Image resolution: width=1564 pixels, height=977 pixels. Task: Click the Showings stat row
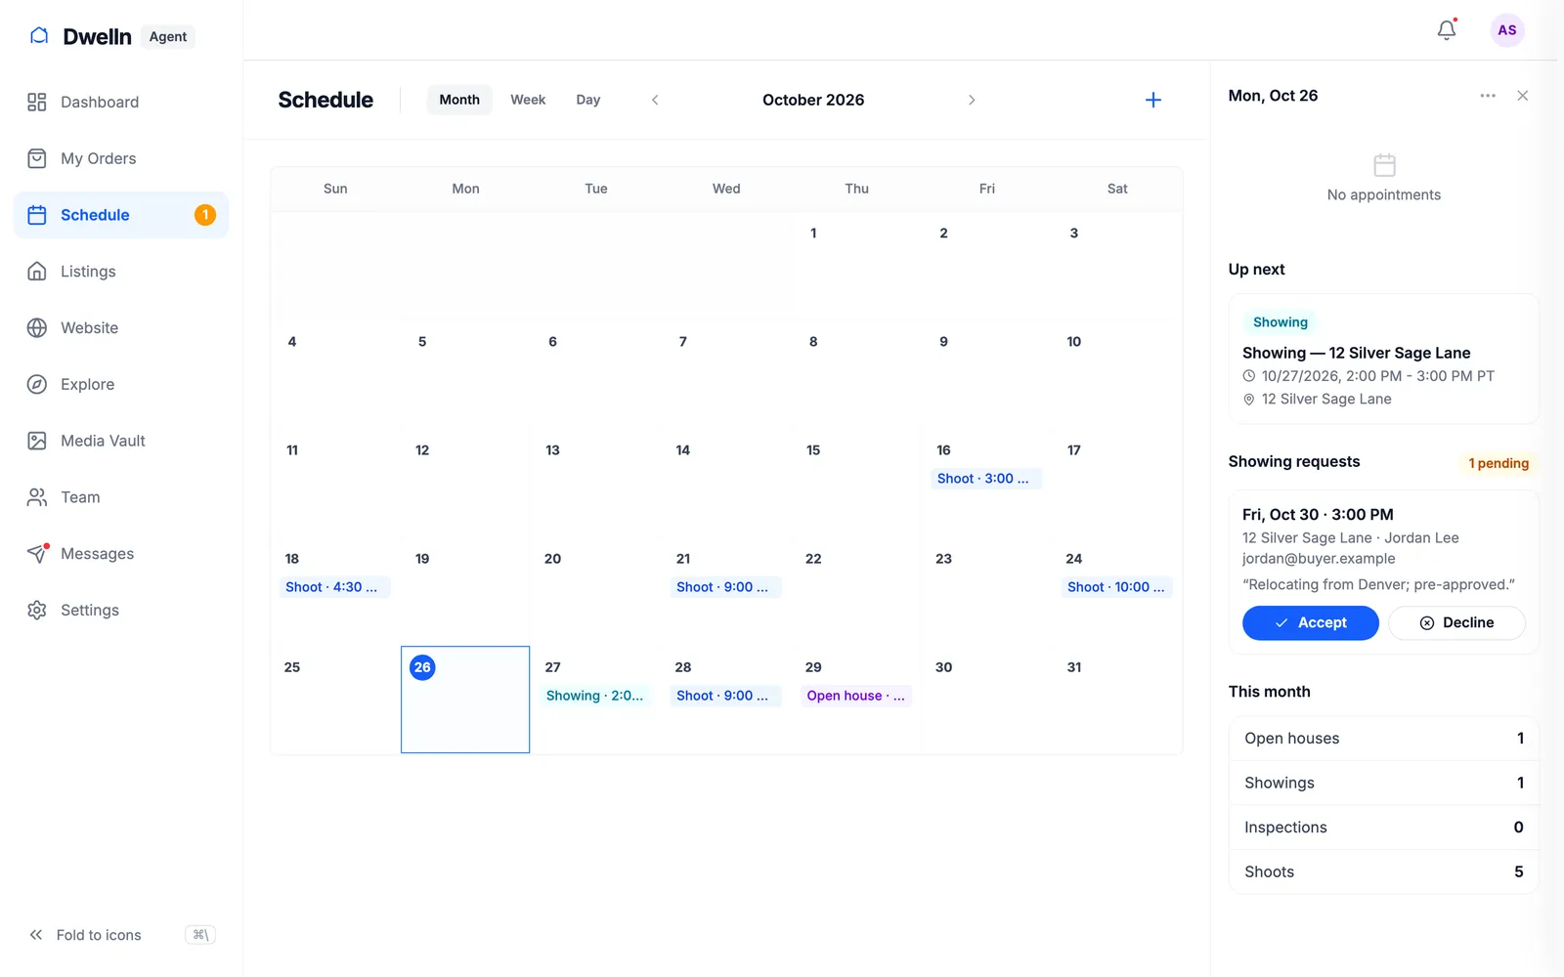pos(1383,783)
